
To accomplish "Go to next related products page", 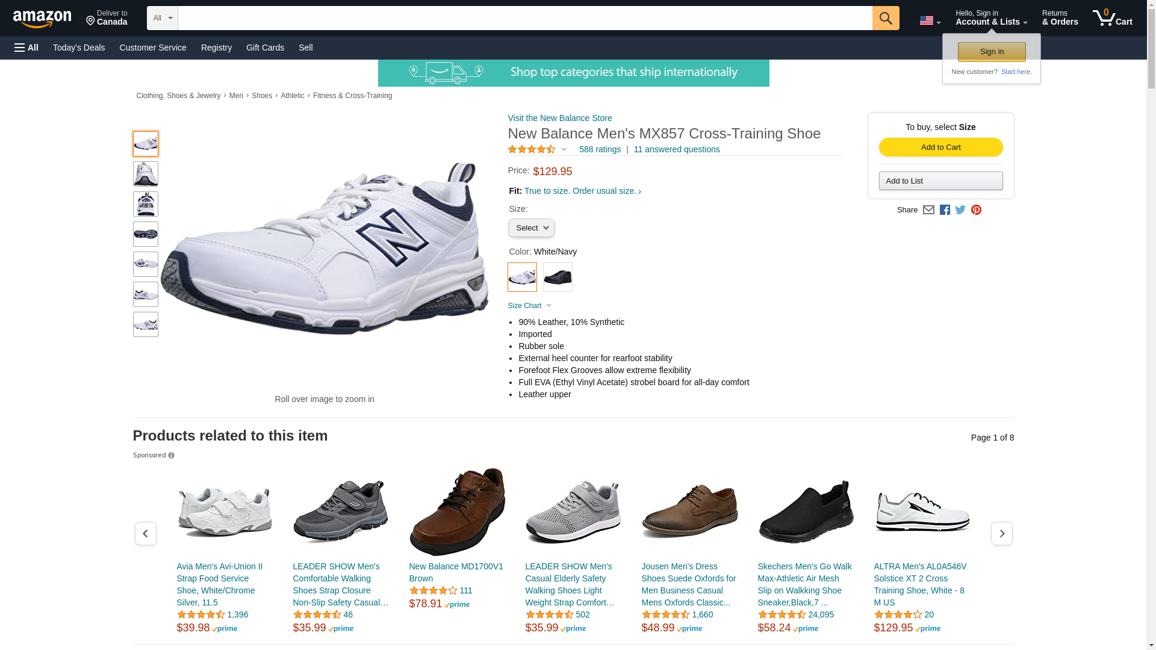I will tap(1001, 534).
